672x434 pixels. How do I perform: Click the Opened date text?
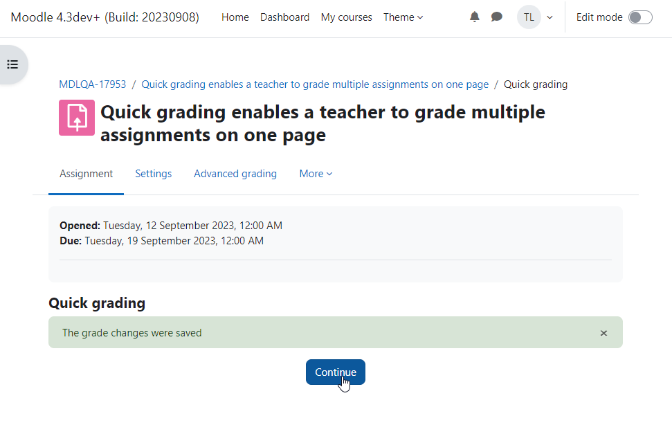coord(171,226)
